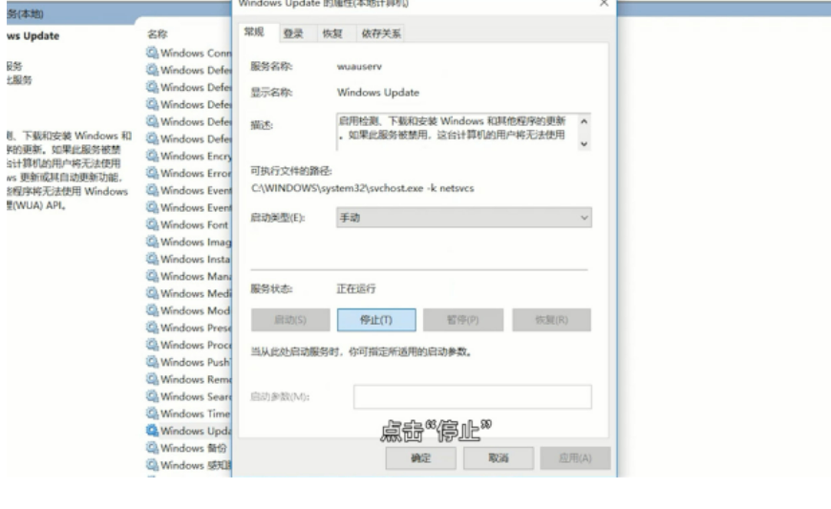Click gear icon next to Windows Push service
The width and height of the screenshot is (831, 509).
(x=152, y=362)
